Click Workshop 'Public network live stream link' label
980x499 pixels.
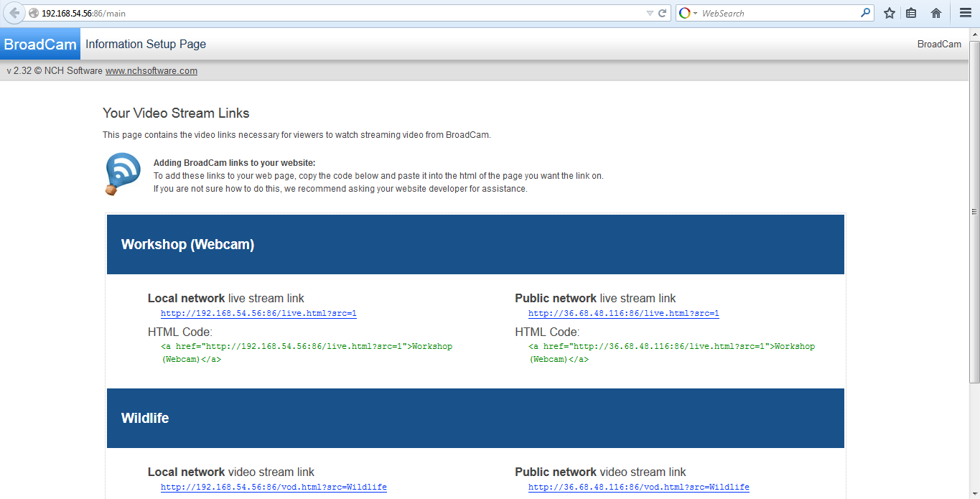(x=595, y=299)
